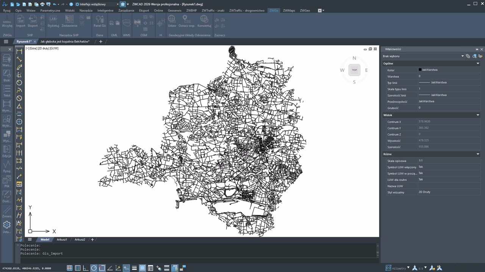Screen dimensions: 485x272
Task: Click the new drawing tab plus button
Action: [100, 42]
